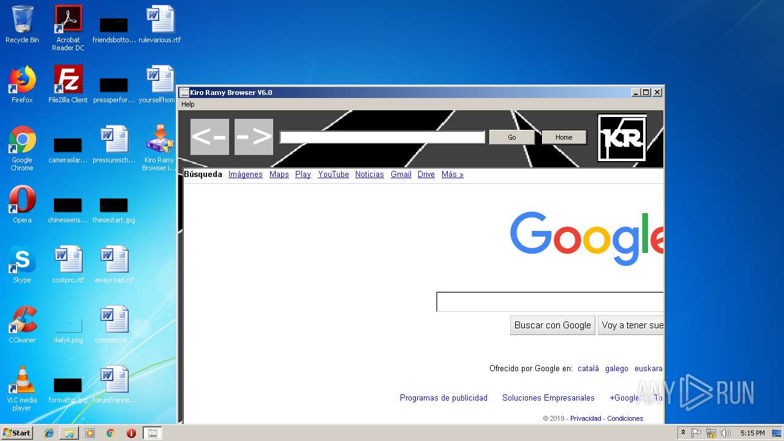The image size is (784, 441).
Task: Click the Buscar con Google button
Action: 552,325
